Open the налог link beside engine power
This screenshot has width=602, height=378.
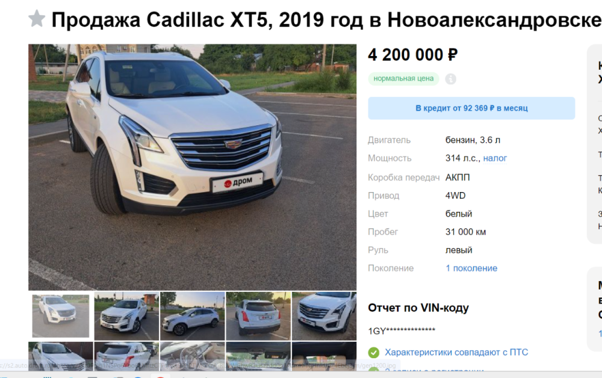coord(495,158)
